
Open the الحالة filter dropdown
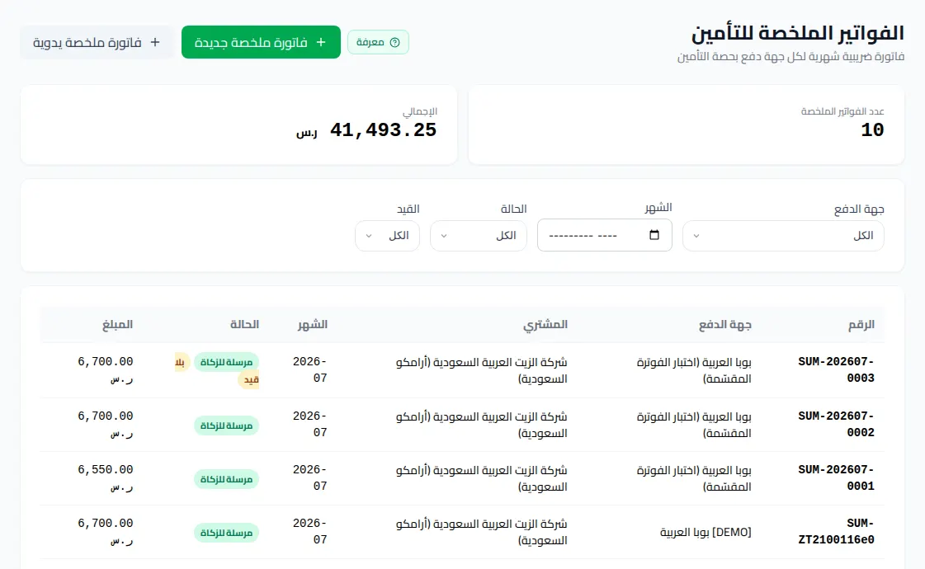[x=479, y=236]
